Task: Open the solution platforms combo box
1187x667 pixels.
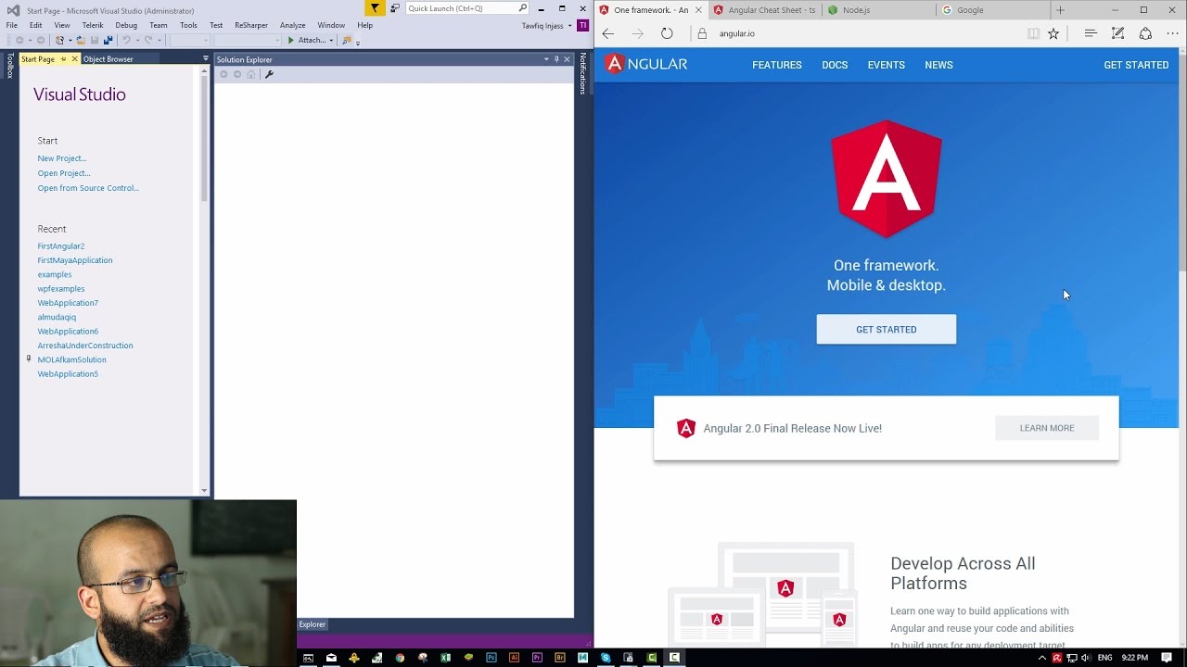Action: click(x=248, y=41)
